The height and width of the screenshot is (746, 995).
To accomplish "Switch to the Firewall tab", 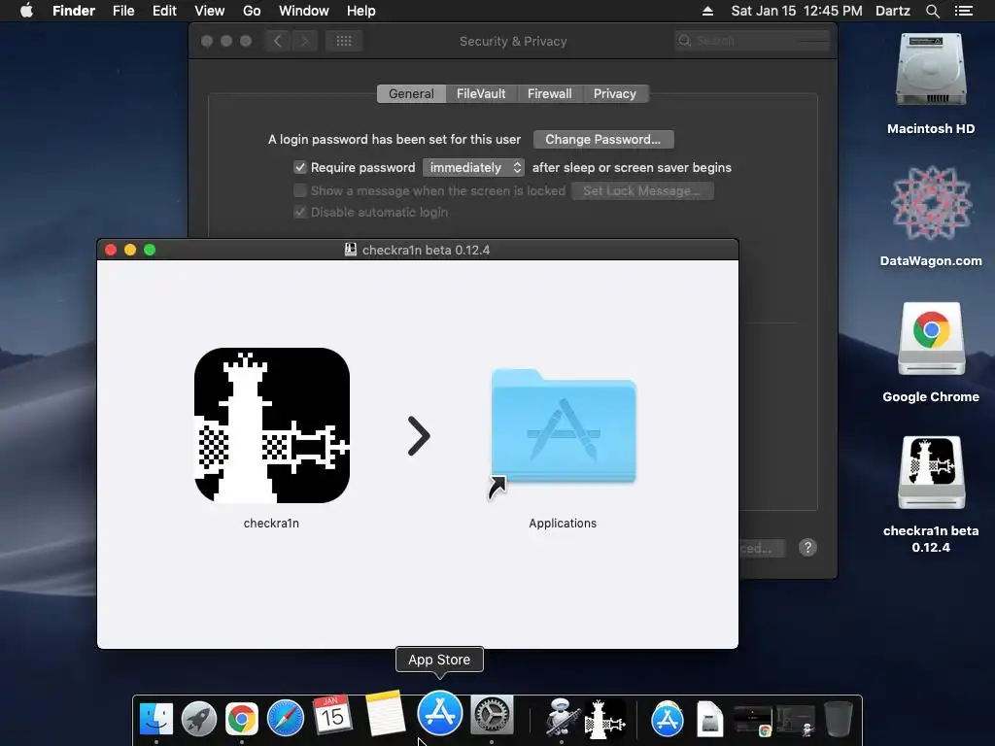I will (550, 94).
